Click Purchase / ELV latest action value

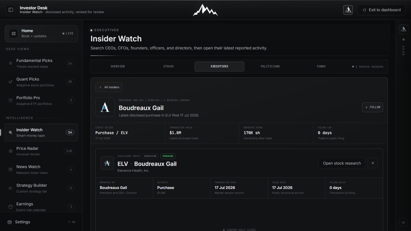[111, 133]
